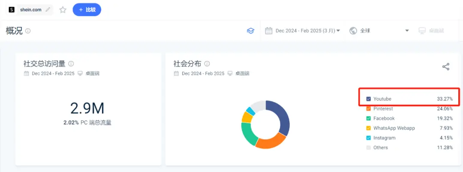Toggle the Pinterest legend checkbox
This screenshot has width=463, height=172.
coord(368,109)
